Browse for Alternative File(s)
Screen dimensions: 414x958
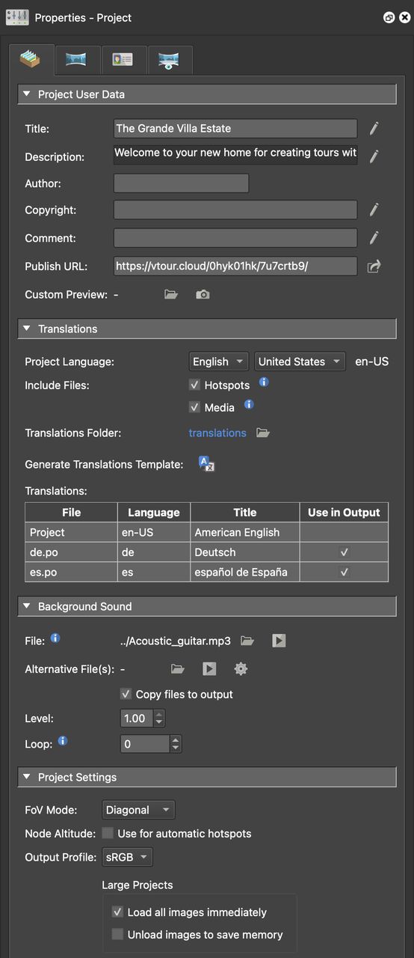178,669
